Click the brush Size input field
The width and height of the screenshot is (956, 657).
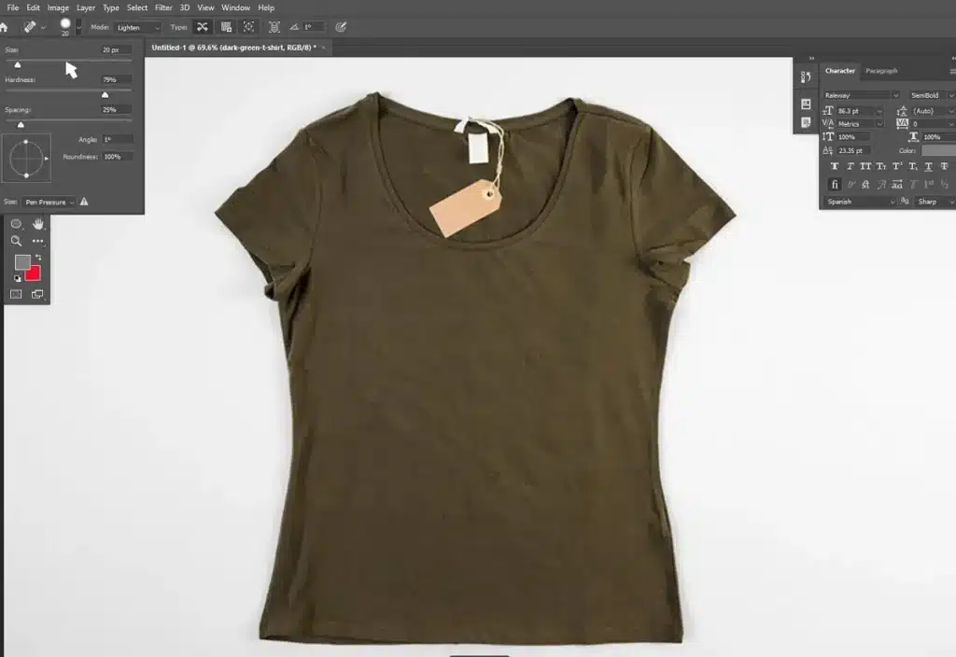116,49
